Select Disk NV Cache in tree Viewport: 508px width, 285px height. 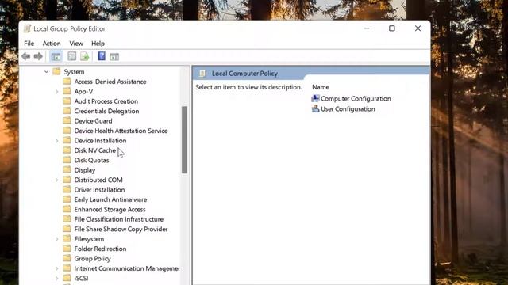pos(95,150)
